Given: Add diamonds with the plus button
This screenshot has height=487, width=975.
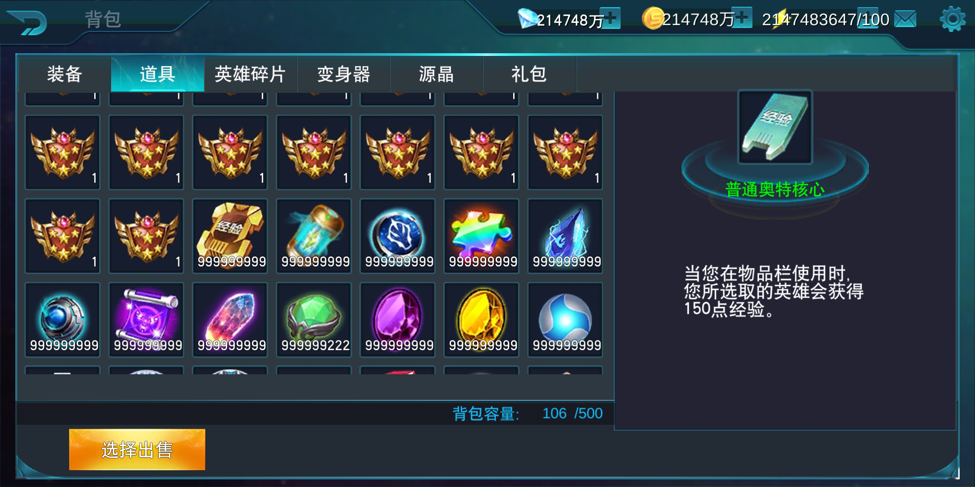Looking at the screenshot, I should [x=611, y=18].
